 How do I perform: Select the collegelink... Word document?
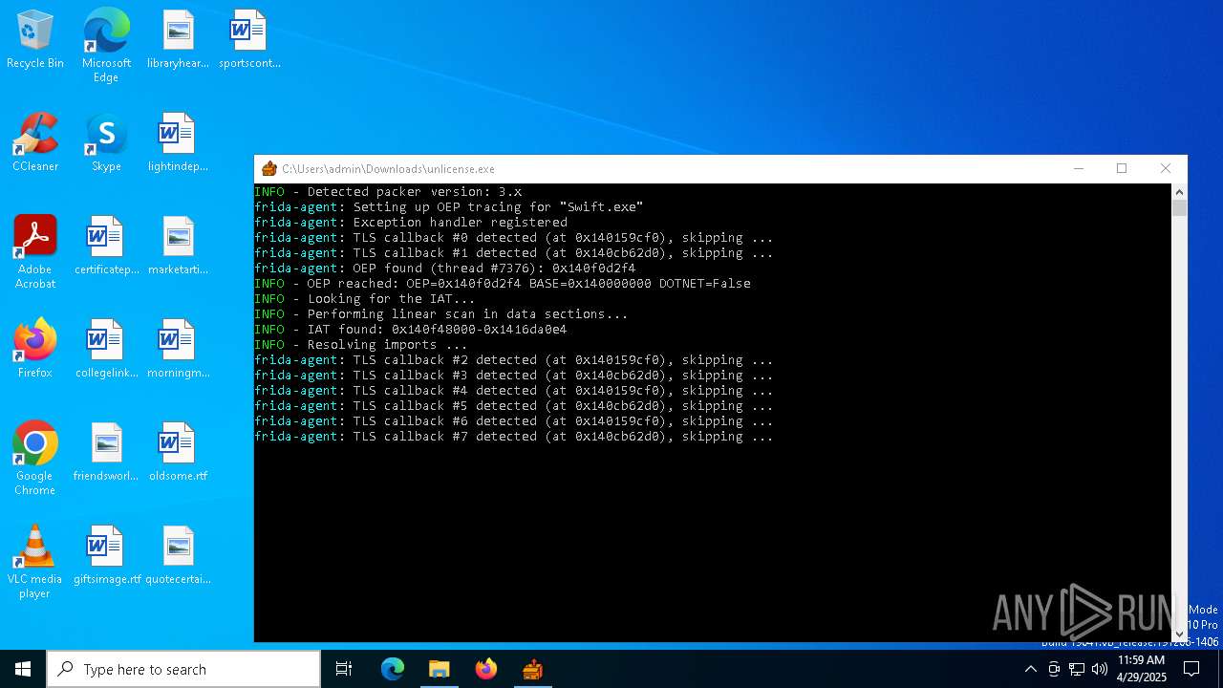click(x=106, y=350)
